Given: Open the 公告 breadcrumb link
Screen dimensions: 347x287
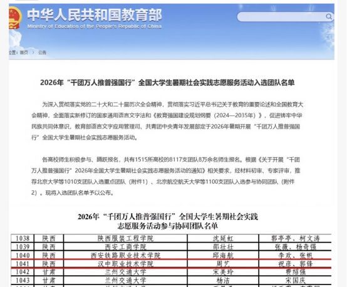Looking at the screenshot, I should pos(42,53).
